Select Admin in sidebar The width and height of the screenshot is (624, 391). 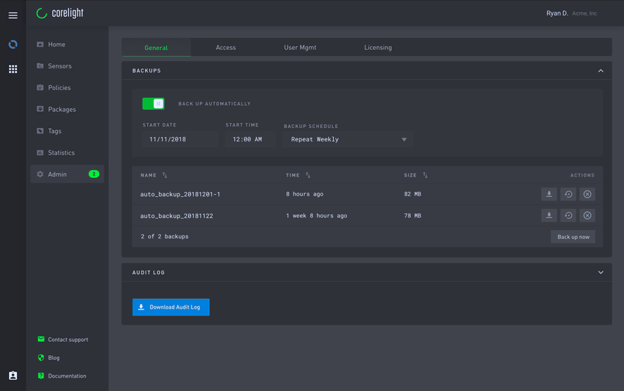pyautogui.click(x=67, y=174)
